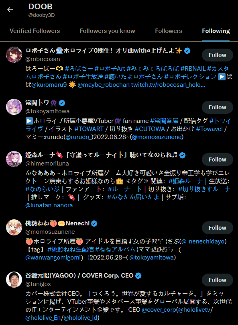
Task: Open the robocosan profile avatar
Action: (x=14, y=55)
